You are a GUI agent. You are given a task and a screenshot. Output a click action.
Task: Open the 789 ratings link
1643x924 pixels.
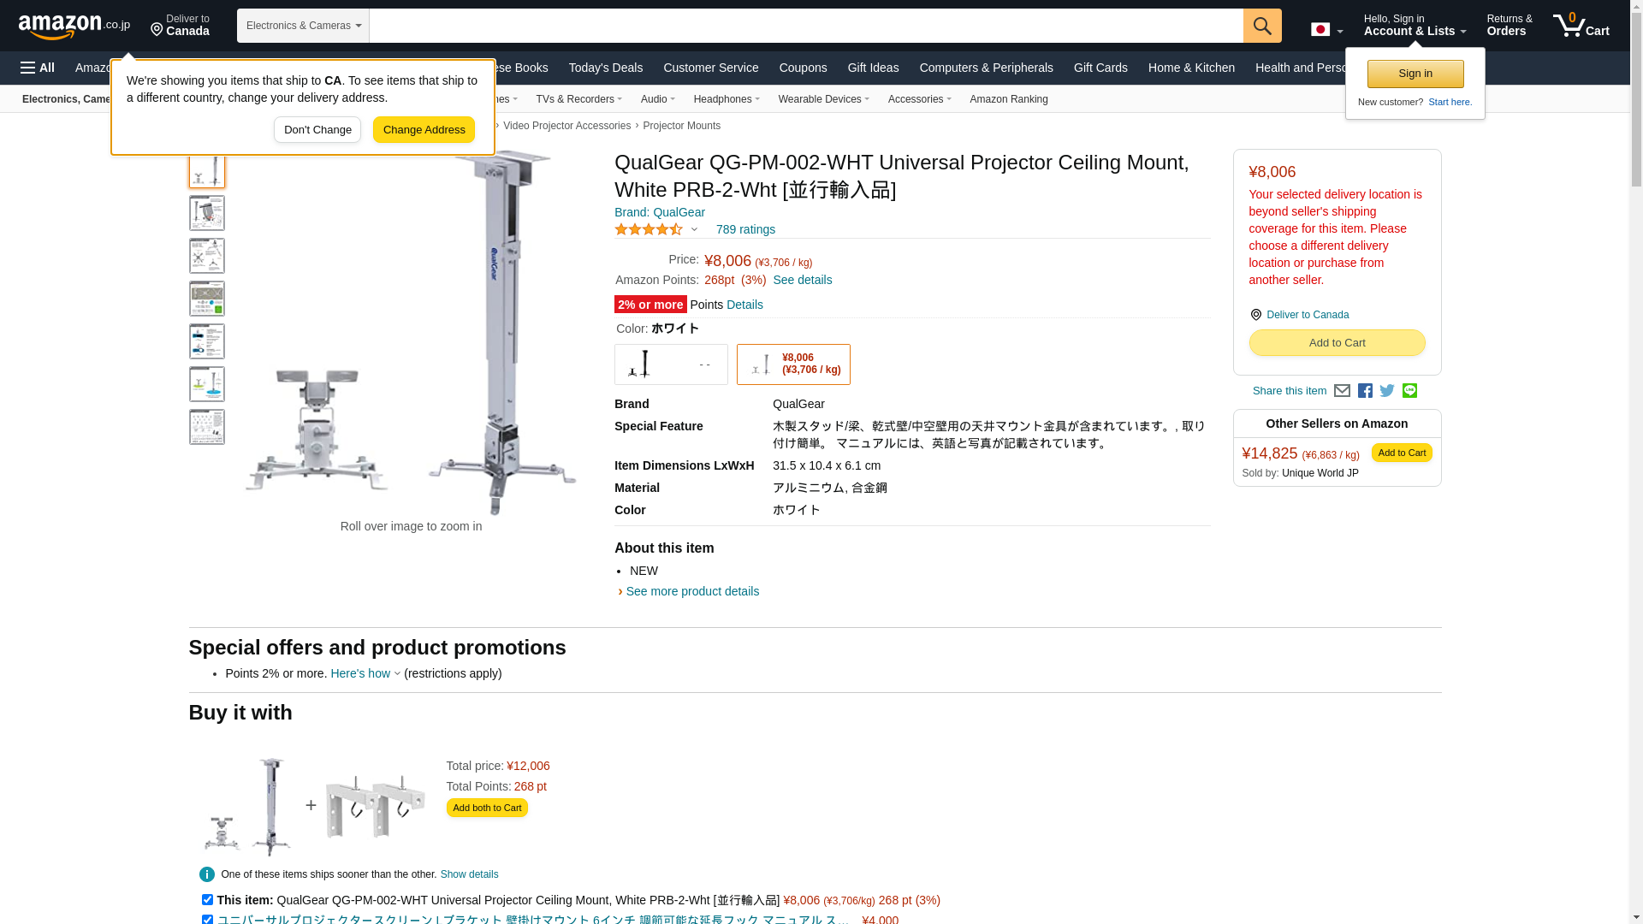(745, 229)
